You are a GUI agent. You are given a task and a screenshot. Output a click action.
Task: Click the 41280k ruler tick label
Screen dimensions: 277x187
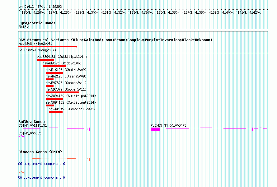pos(66,13)
